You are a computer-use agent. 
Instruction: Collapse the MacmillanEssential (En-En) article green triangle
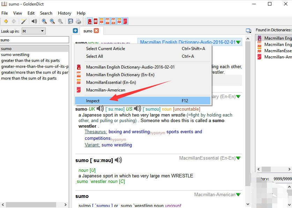[238, 158]
